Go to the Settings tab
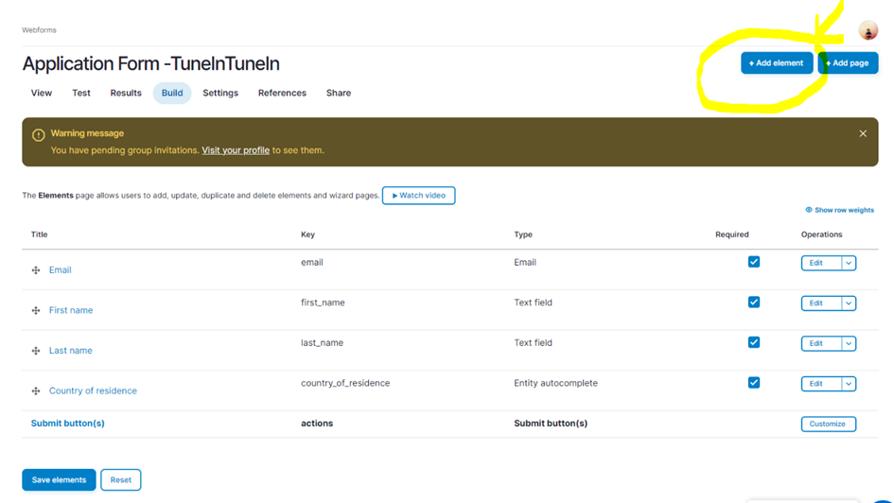894x503 pixels. (220, 93)
